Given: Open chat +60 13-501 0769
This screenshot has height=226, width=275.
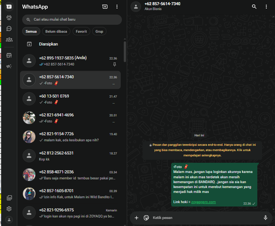Looking at the screenshot, I should [70, 99].
